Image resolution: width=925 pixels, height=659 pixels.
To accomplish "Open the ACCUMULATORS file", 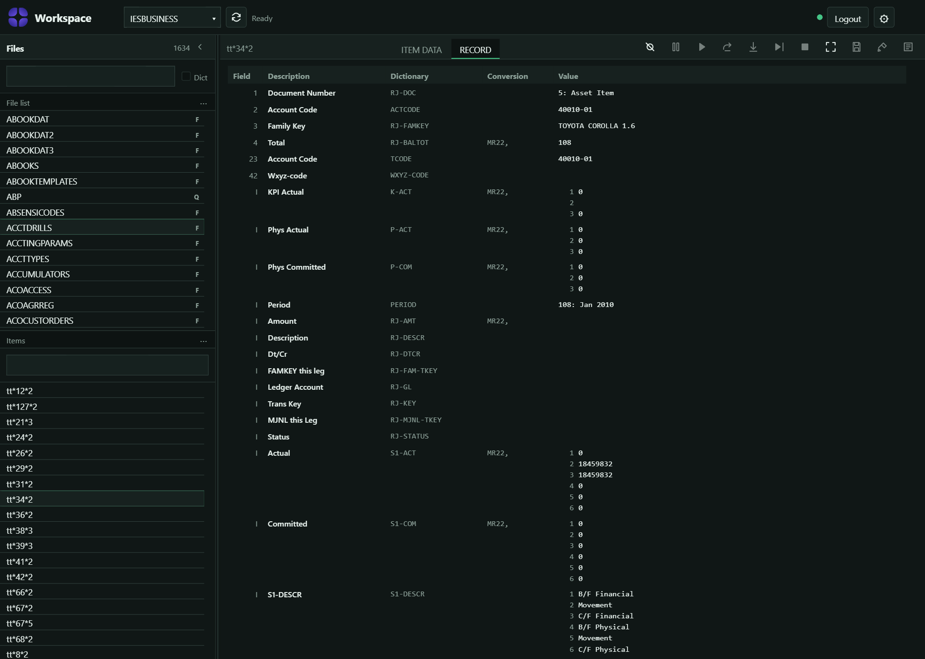I will click(x=102, y=274).
